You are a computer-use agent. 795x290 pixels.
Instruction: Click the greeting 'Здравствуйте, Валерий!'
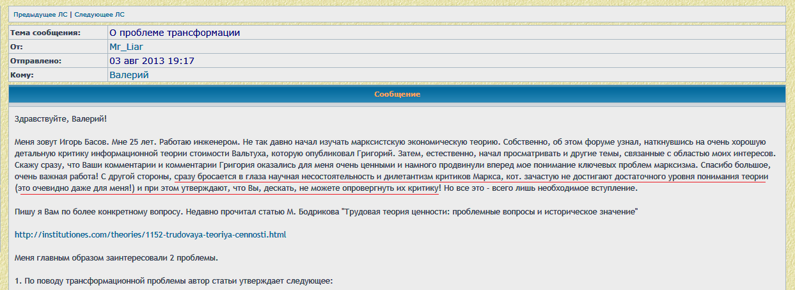point(61,119)
